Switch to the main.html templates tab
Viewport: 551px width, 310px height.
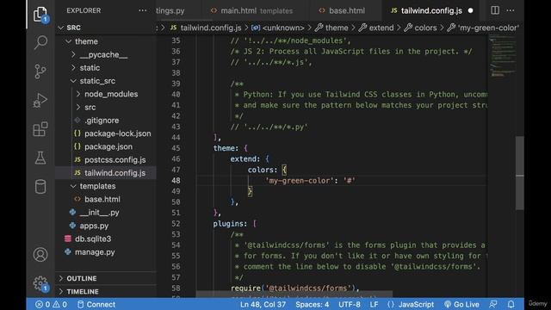(x=256, y=11)
